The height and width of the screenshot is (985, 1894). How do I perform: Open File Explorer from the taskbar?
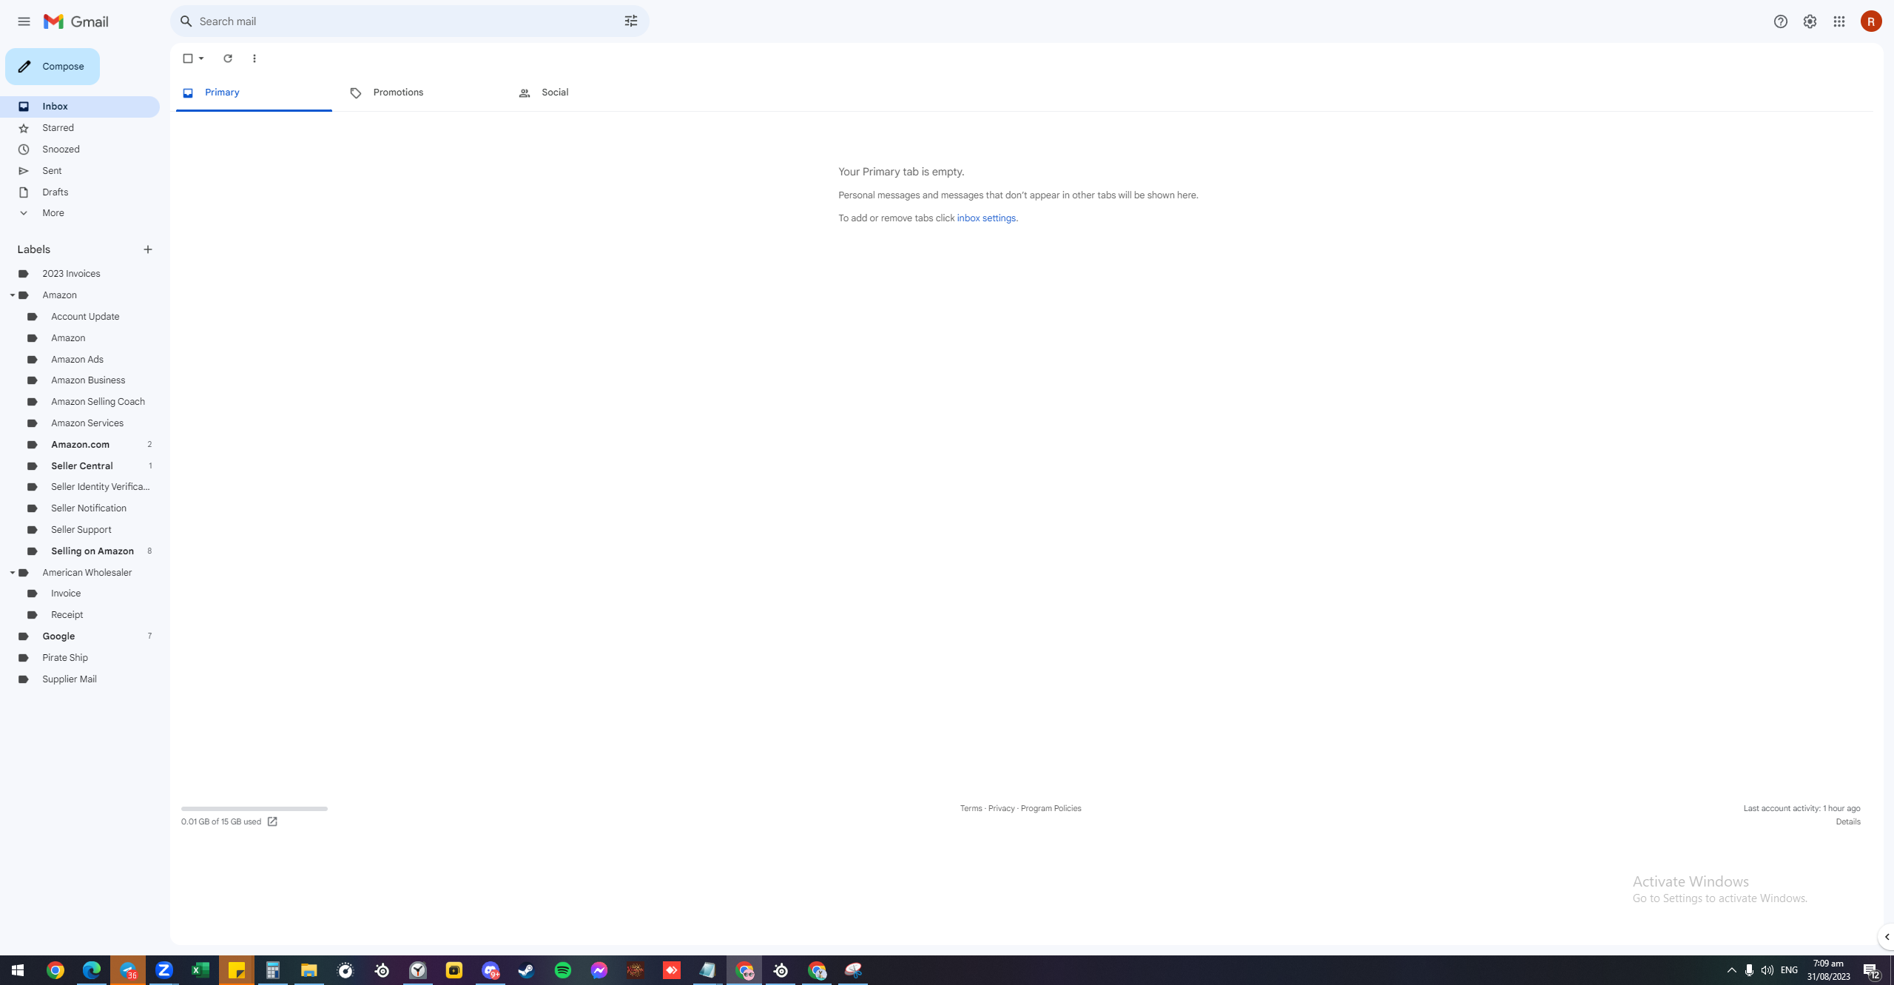click(x=309, y=970)
